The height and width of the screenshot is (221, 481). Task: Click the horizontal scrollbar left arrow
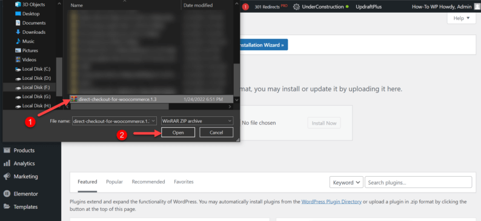pos(67,107)
